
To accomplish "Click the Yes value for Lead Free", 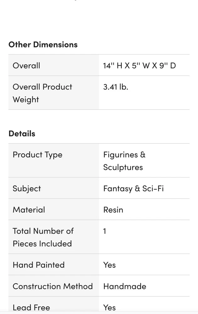I will [109, 307].
